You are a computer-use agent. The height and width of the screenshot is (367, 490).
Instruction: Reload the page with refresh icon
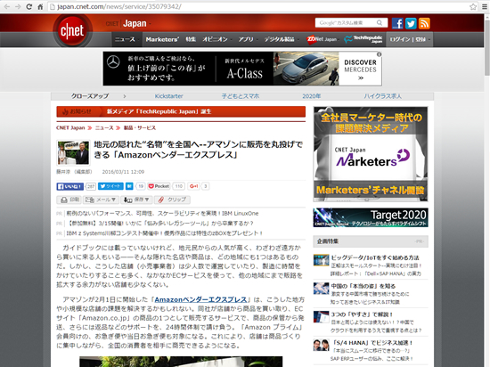coord(29,6)
